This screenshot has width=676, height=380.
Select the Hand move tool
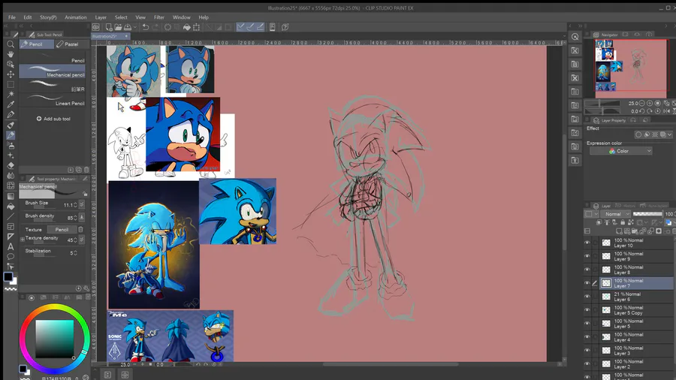click(x=11, y=54)
